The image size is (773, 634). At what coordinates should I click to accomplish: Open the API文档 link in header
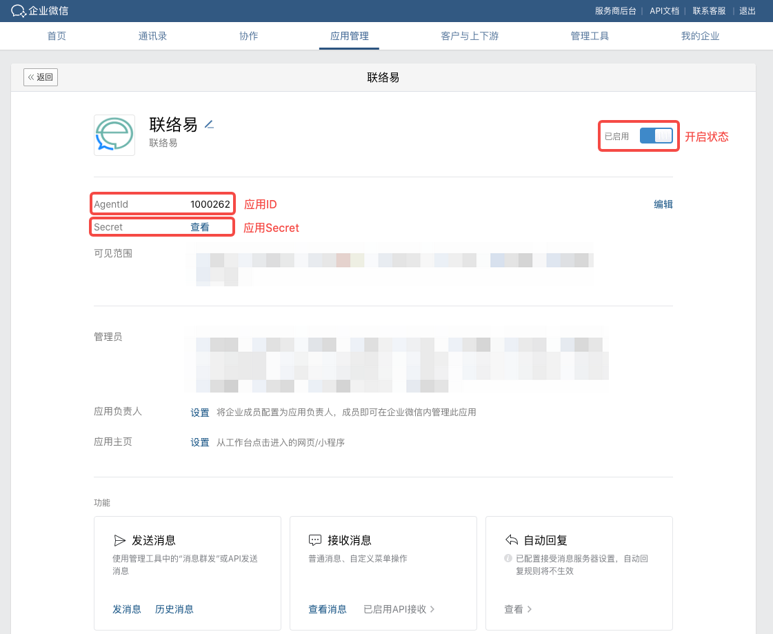[x=664, y=11]
